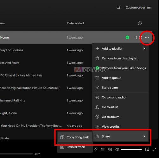159x158 pixels.
Task: Click the radio waves icon in the menu
Action: (x=97, y=97)
